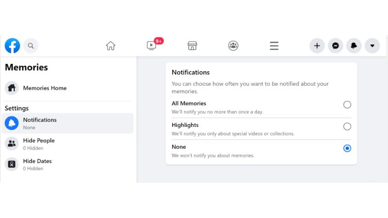The height and width of the screenshot is (218, 388).
Task: Open the Marketplace storefront icon
Action: point(192,46)
